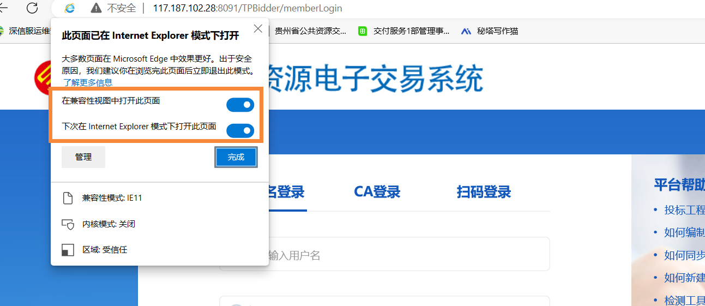The image size is (705, 306).
Task: Click the 兼容性模式 document icon
Action: (68, 198)
